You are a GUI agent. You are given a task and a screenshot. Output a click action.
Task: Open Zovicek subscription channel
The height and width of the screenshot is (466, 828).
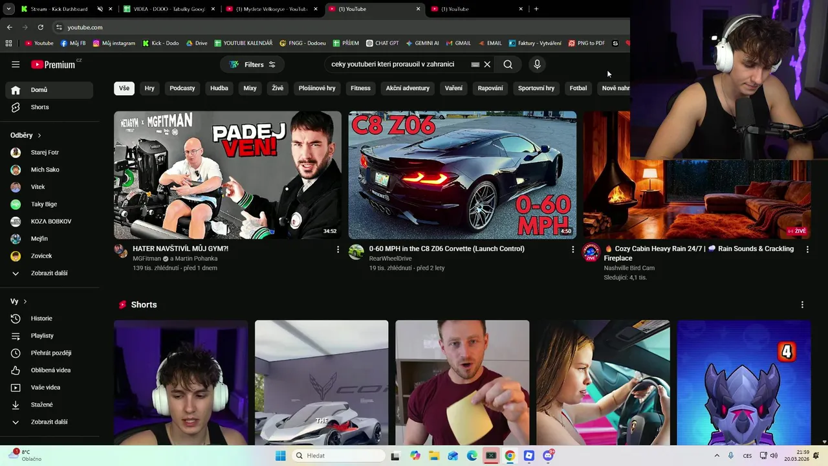(49, 256)
